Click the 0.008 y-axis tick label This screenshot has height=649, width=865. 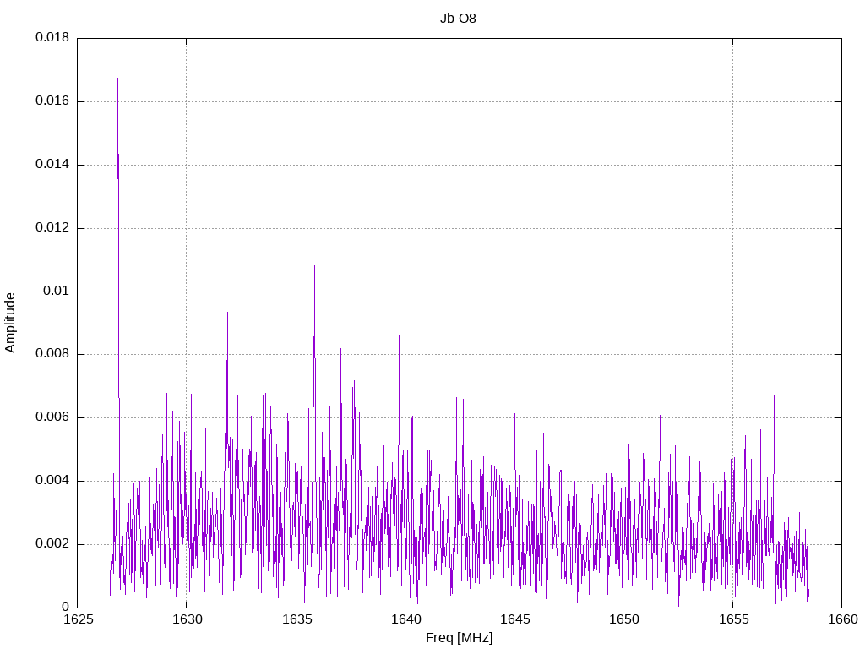pyautogui.click(x=52, y=354)
